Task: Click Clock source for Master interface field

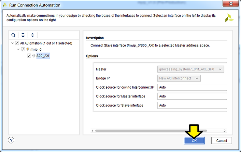Action: [192, 96]
